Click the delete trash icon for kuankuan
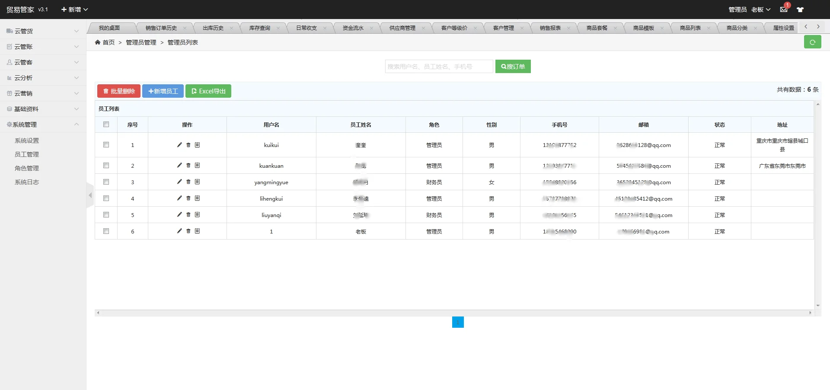 (188, 166)
